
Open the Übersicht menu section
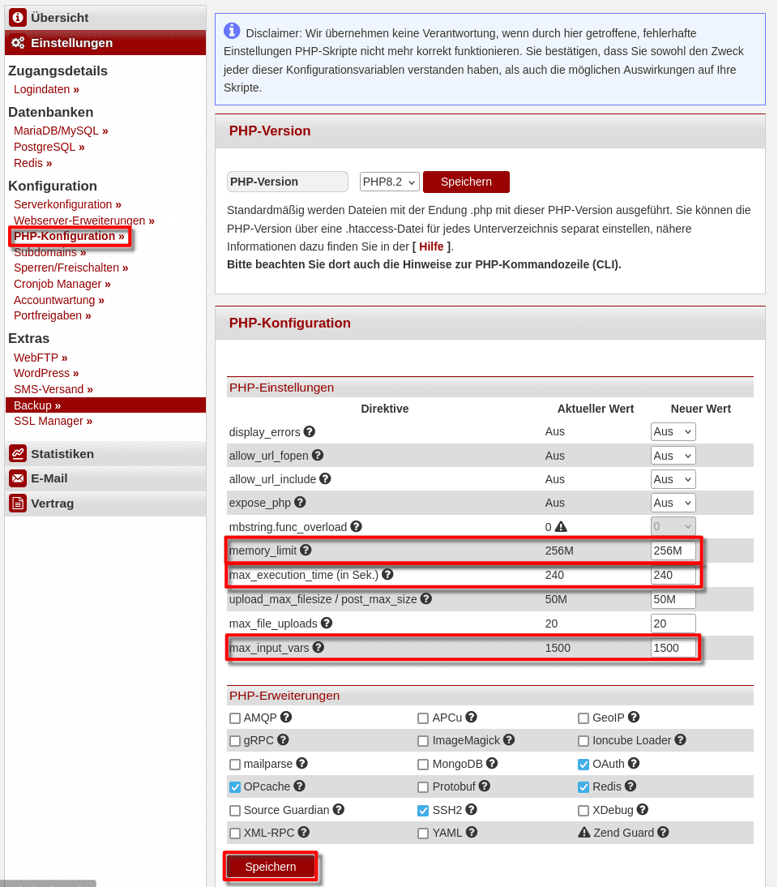point(59,18)
